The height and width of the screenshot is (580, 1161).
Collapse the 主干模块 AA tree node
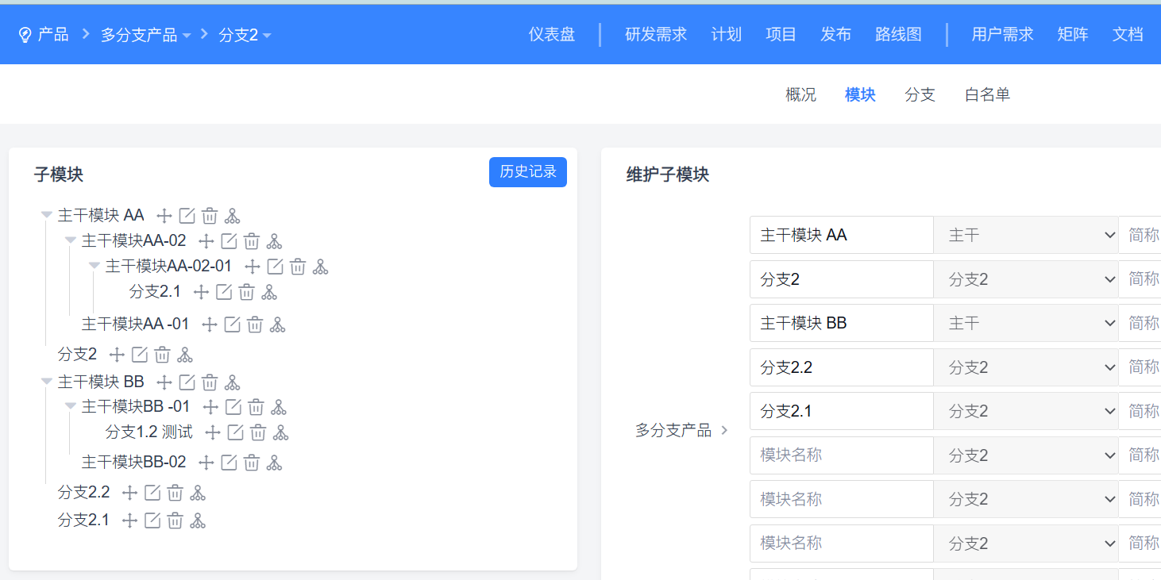coord(47,216)
